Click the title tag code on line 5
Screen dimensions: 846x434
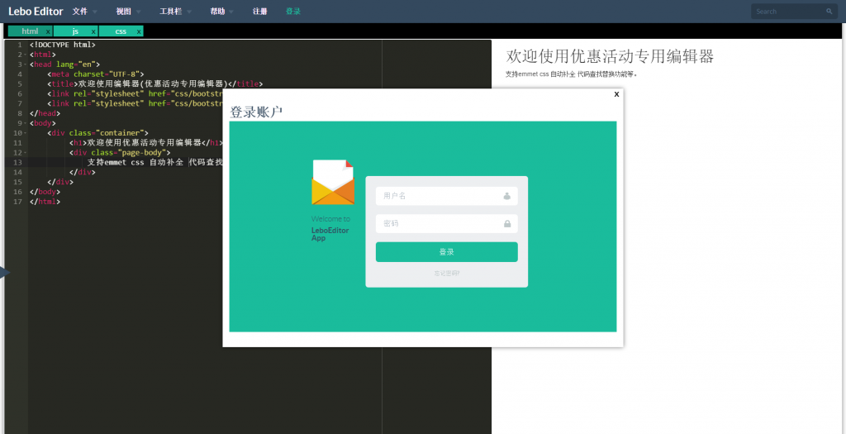[x=154, y=83]
